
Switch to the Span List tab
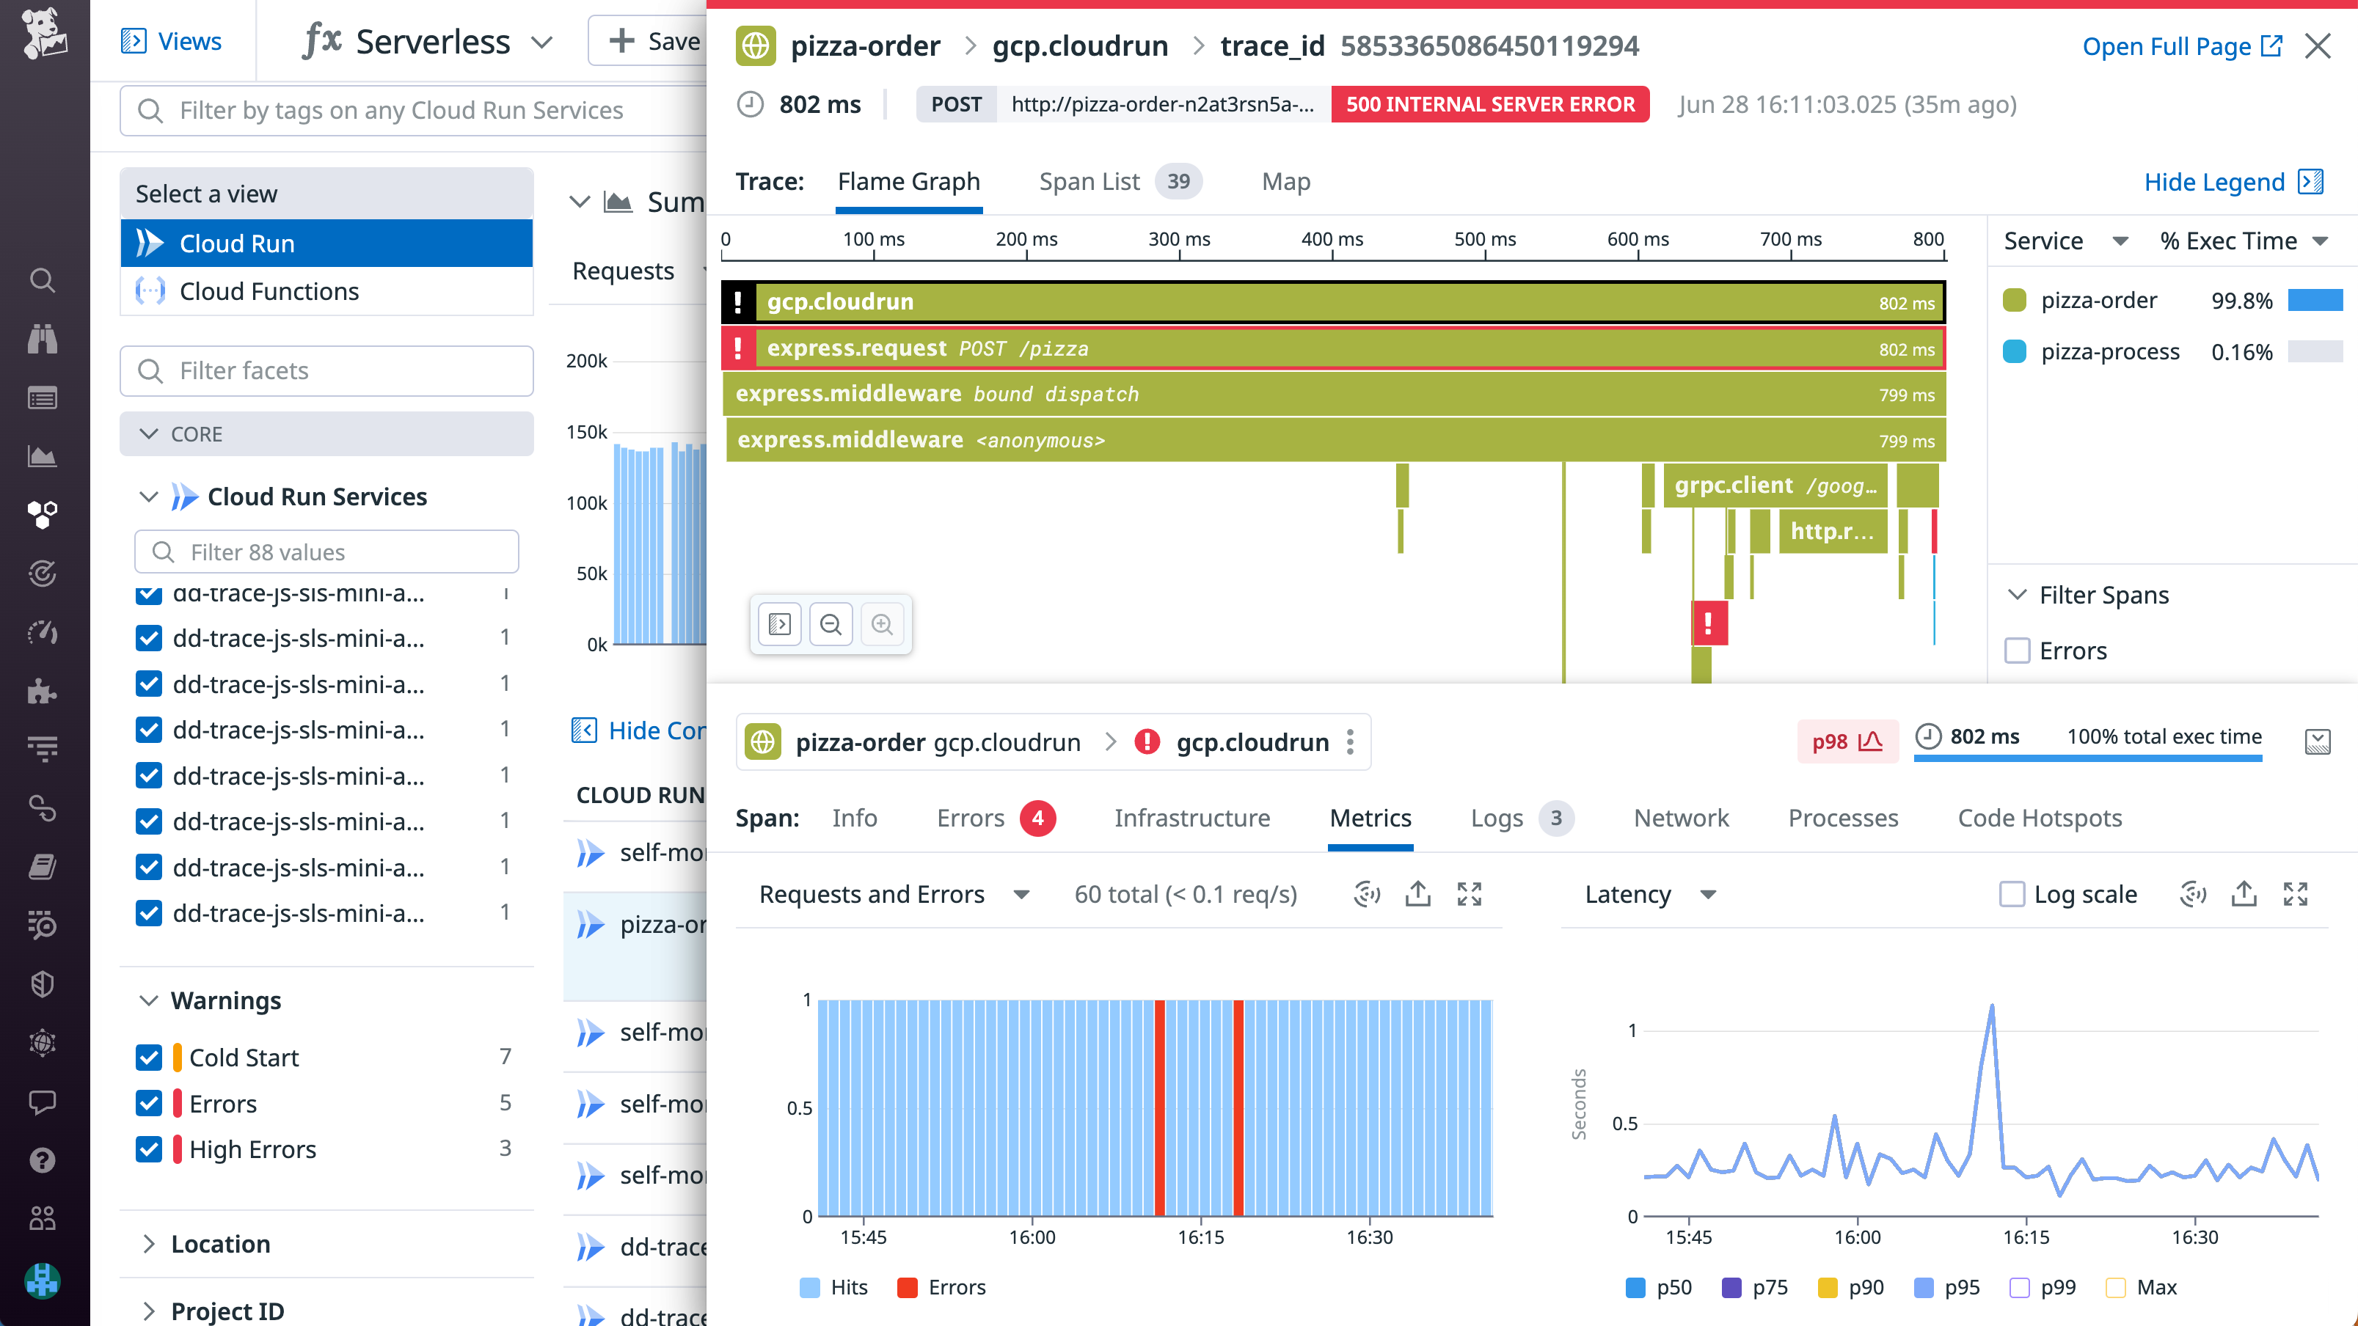tap(1089, 181)
